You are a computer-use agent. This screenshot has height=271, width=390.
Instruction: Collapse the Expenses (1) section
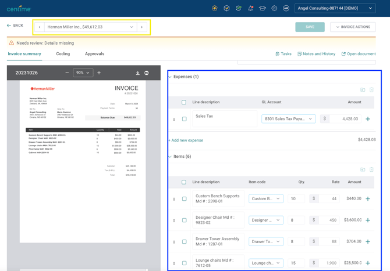pos(170,77)
